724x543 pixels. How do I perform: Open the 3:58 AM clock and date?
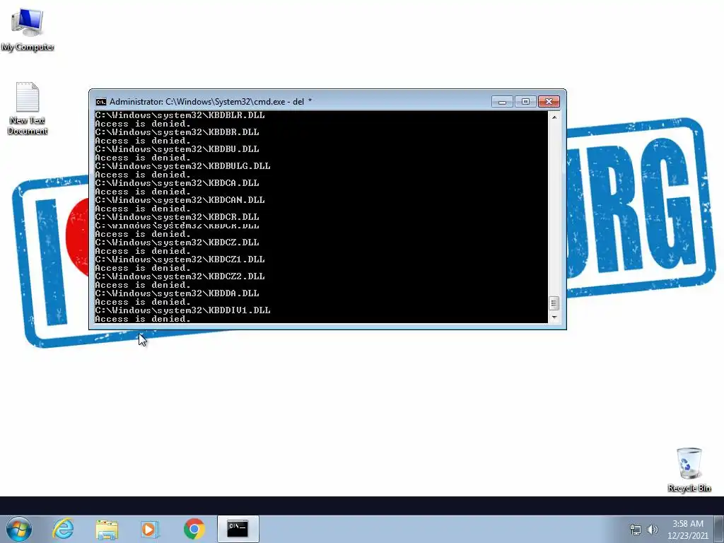(688, 530)
